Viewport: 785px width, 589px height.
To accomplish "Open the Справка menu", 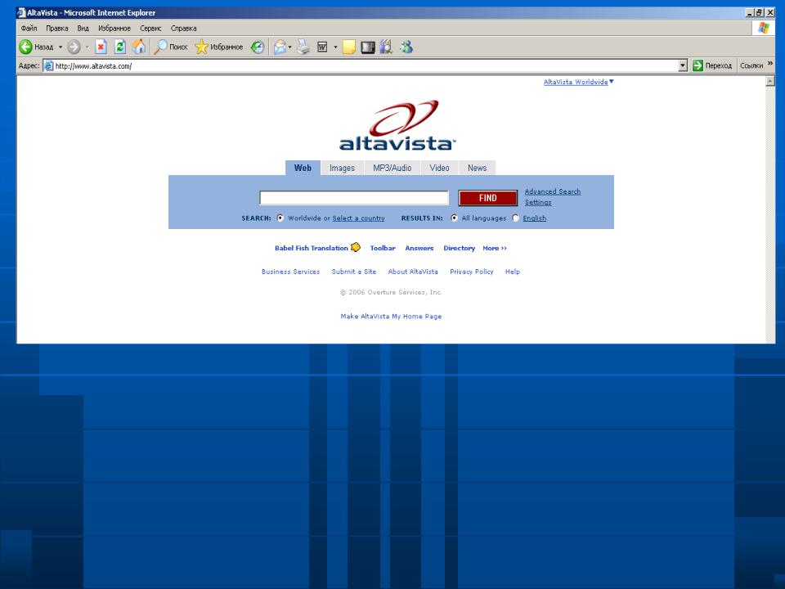I will (184, 29).
